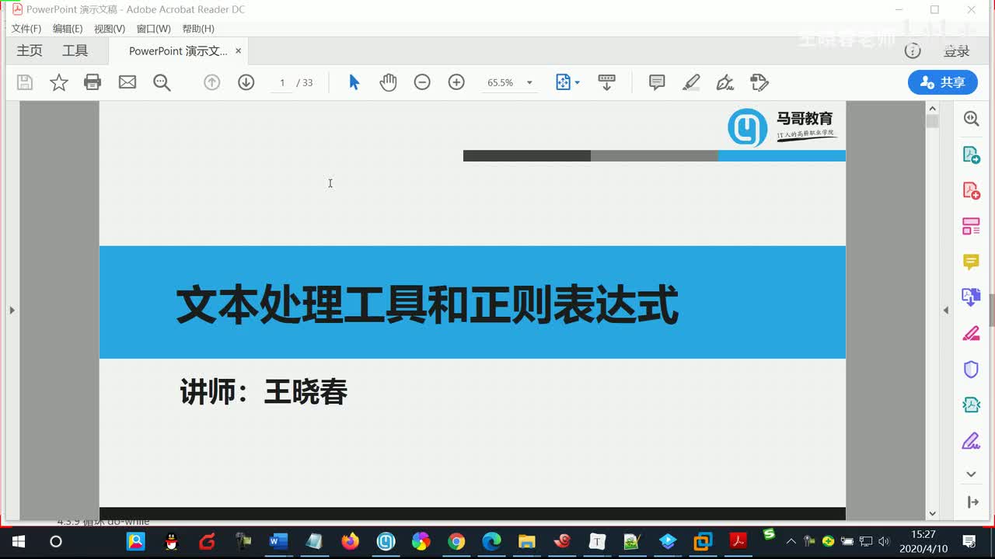Screen dimensions: 995x559
Task: Open the 窗口(W) menu
Action: 153,29
